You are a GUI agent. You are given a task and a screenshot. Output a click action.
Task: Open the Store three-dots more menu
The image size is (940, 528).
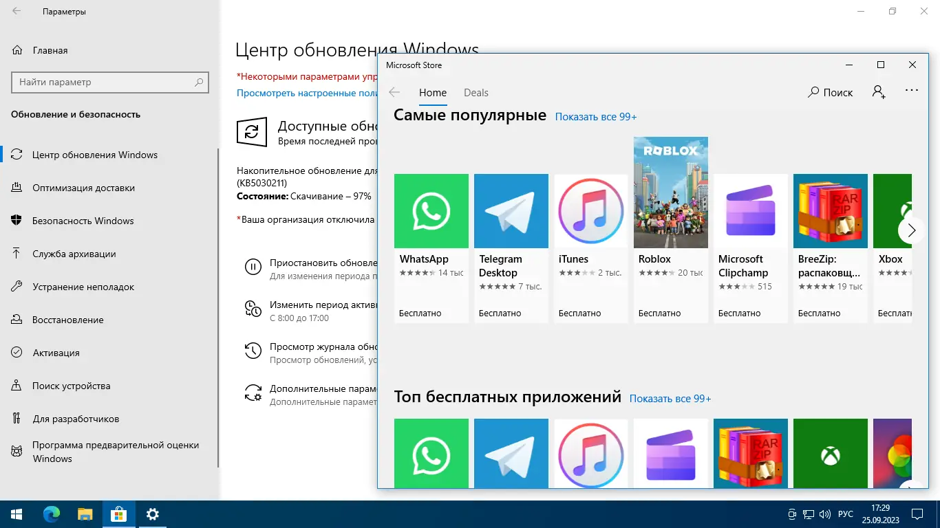[x=912, y=91]
